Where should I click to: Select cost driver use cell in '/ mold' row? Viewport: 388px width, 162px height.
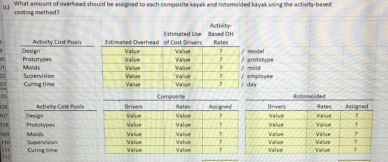(183, 68)
